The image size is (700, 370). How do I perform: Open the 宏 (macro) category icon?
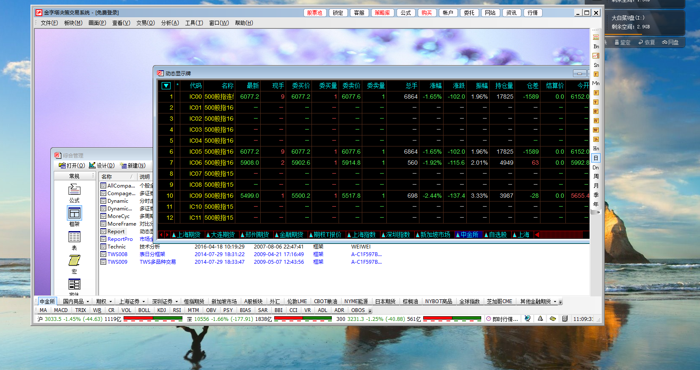[74, 261]
